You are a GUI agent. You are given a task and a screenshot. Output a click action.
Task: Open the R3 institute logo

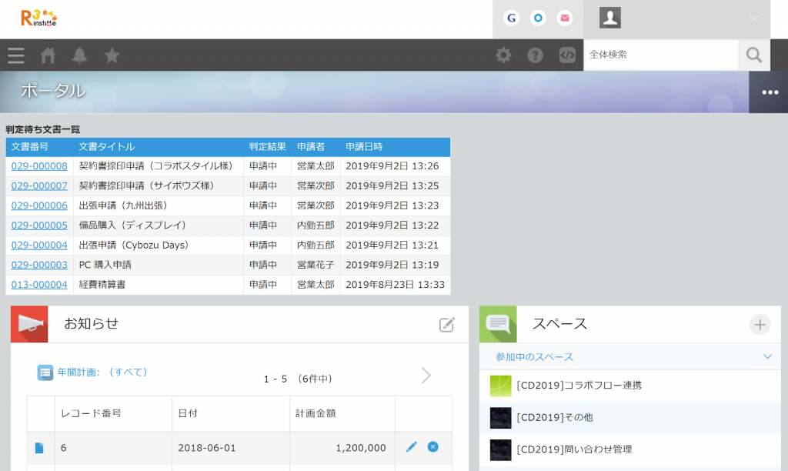tap(38, 18)
